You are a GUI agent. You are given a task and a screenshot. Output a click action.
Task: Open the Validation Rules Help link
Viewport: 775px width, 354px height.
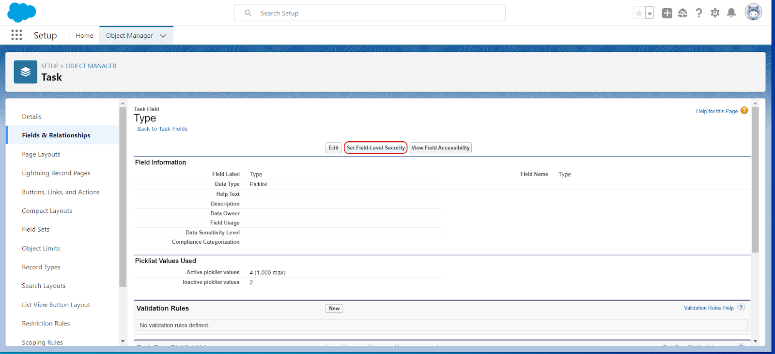(709, 308)
